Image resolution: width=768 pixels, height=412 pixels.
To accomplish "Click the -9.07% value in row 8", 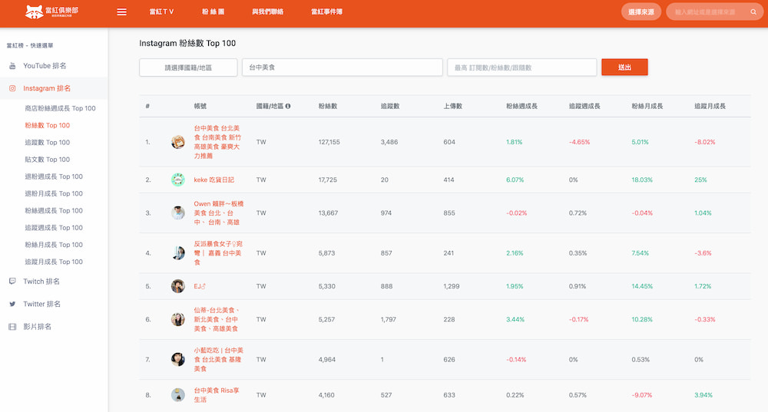I will click(x=641, y=395).
